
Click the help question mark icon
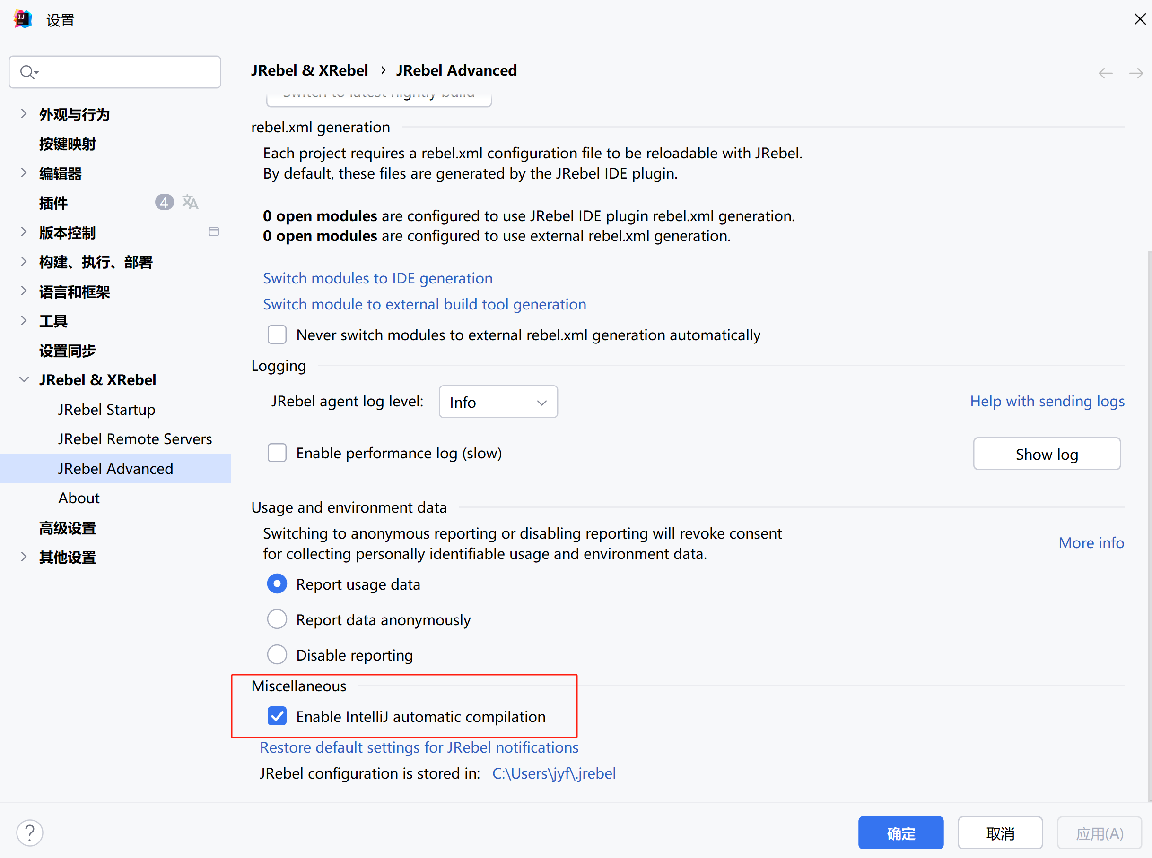click(x=30, y=832)
